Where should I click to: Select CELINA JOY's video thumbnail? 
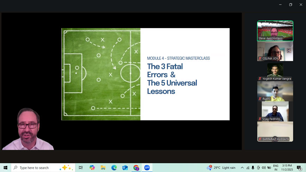click(275, 51)
